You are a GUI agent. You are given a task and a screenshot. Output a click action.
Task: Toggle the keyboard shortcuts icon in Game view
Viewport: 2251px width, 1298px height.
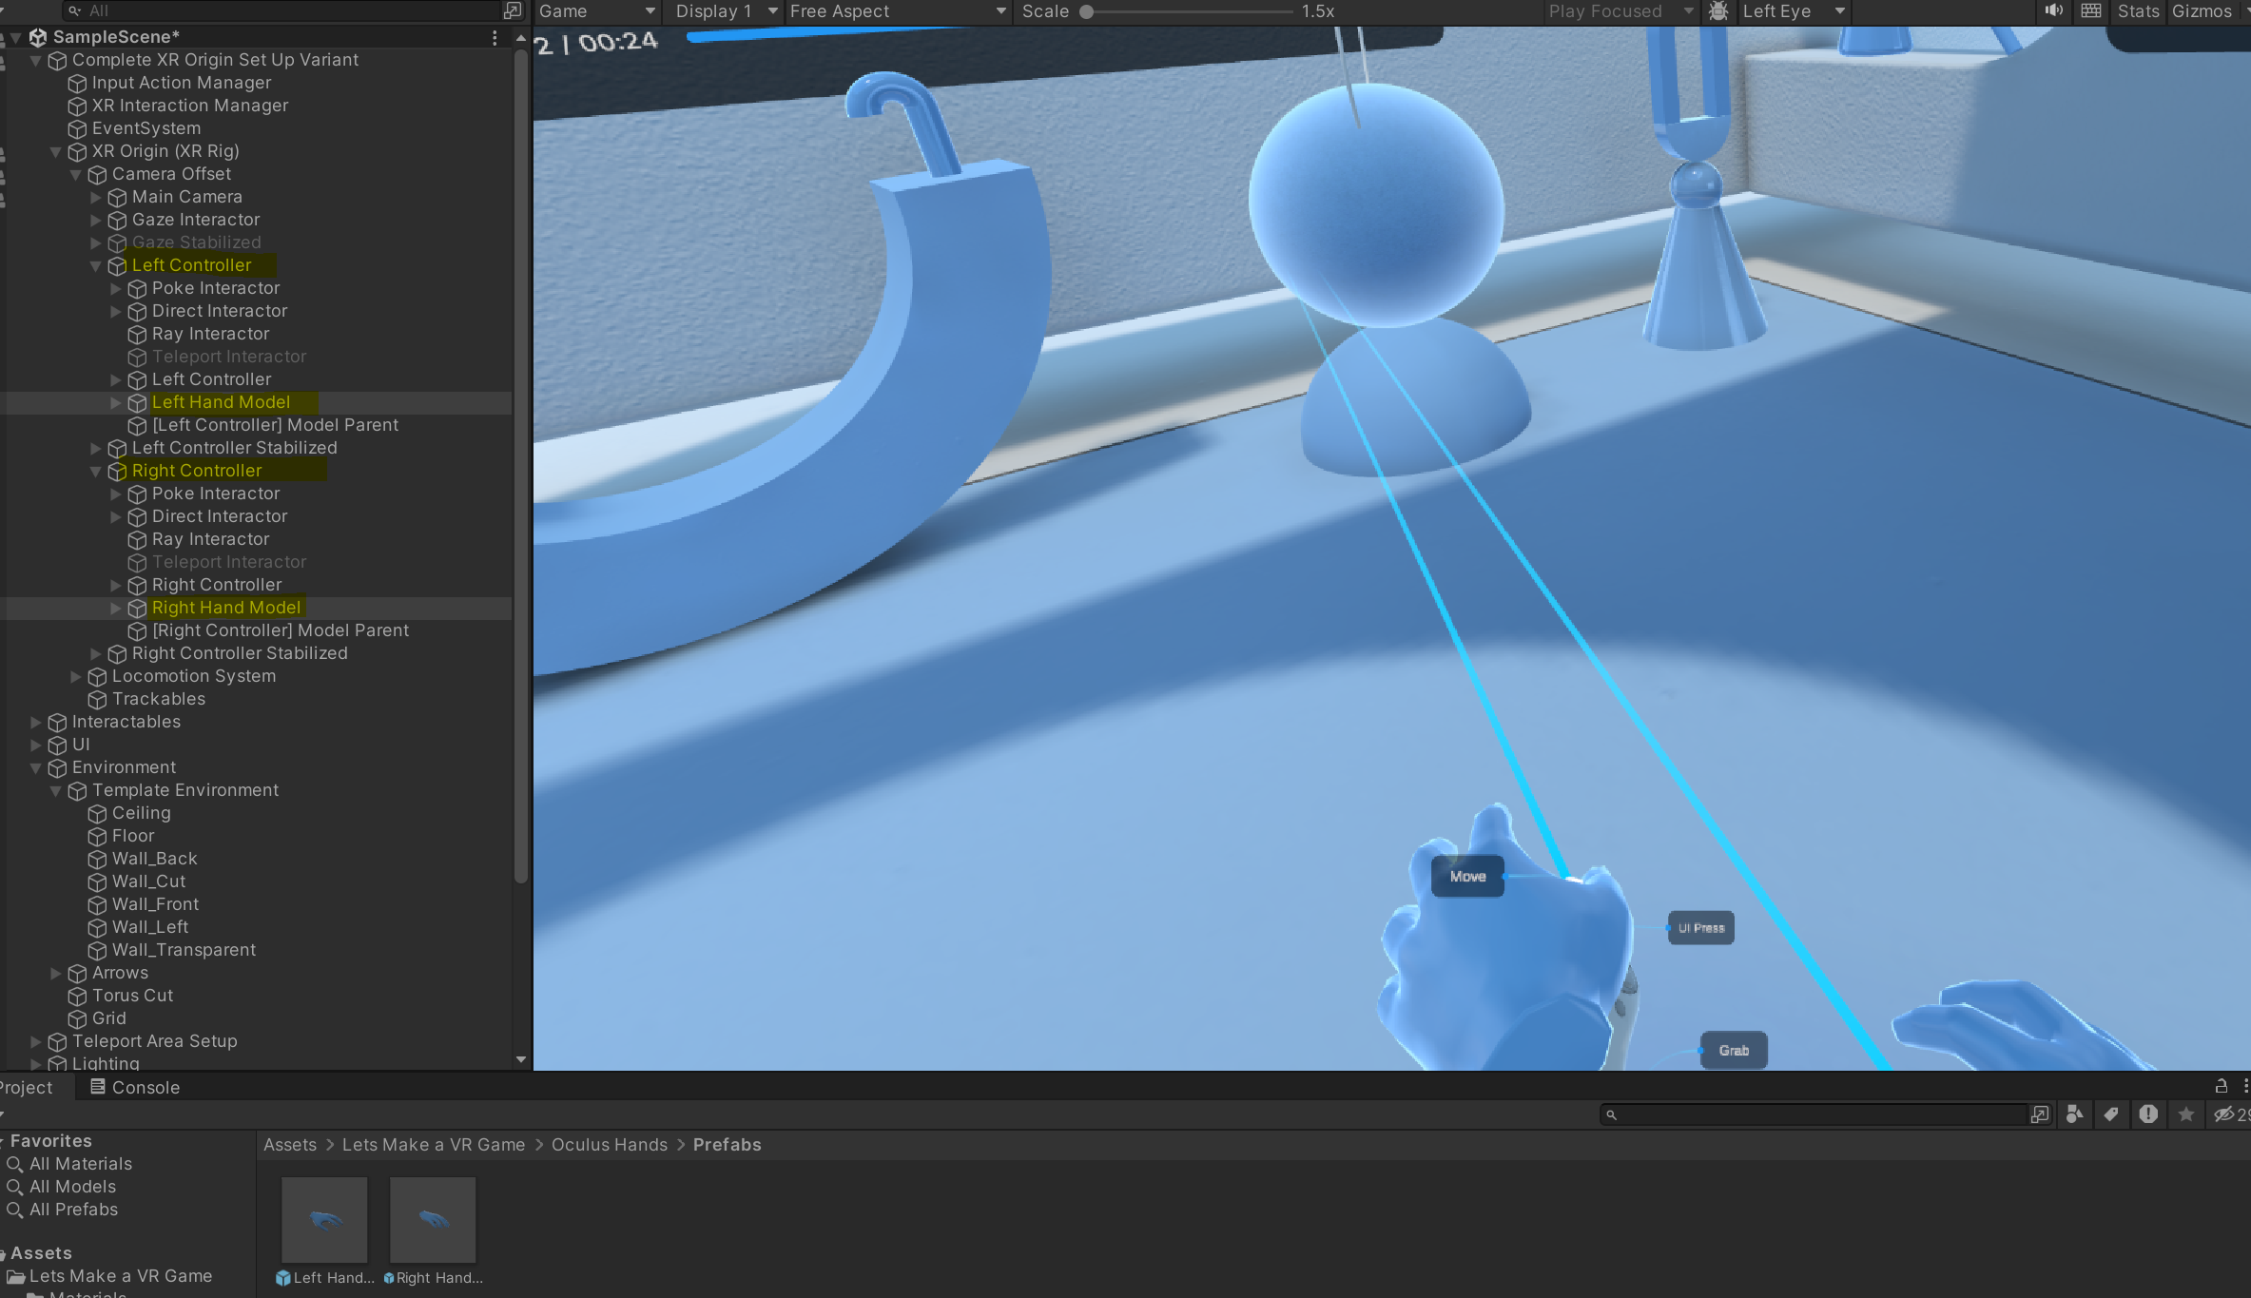click(2091, 11)
